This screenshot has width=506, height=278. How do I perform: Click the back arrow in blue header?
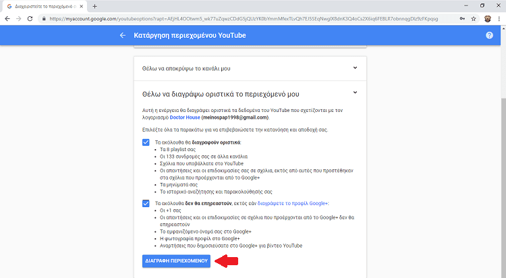122,35
